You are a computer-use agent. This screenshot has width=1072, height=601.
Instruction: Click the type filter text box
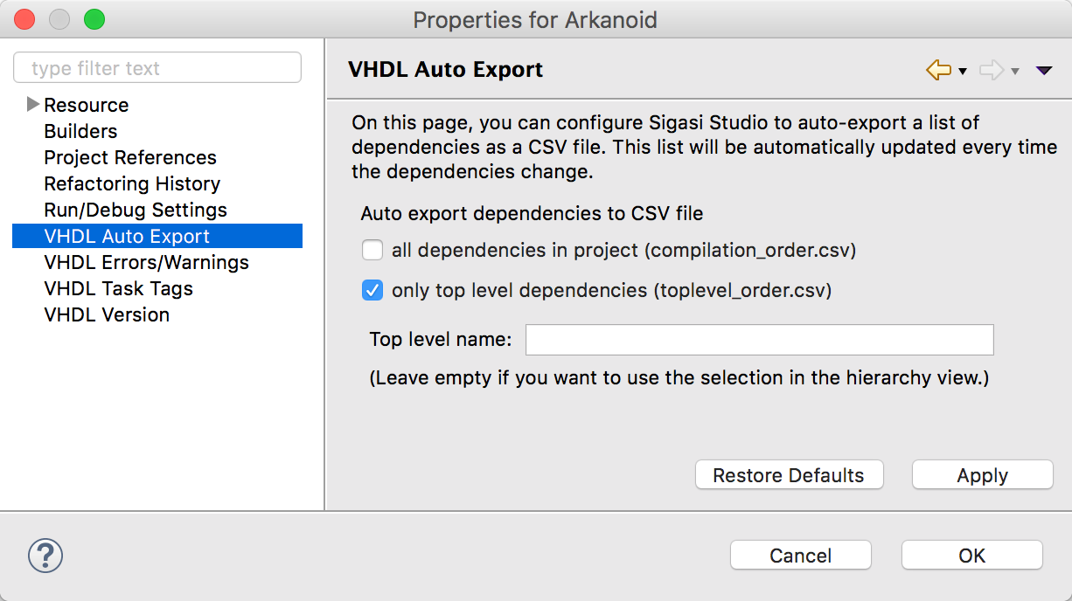[157, 68]
